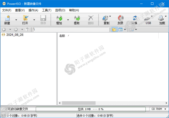Click the path address field

[71, 29]
